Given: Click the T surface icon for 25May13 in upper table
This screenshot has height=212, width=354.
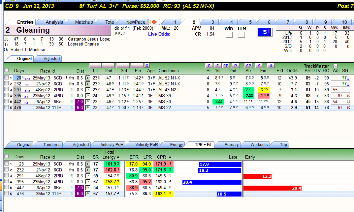Looking at the screenshot, I should [x=88, y=78].
